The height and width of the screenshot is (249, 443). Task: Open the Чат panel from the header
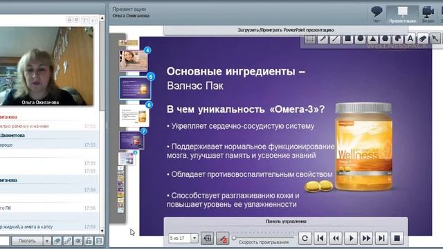377,15
